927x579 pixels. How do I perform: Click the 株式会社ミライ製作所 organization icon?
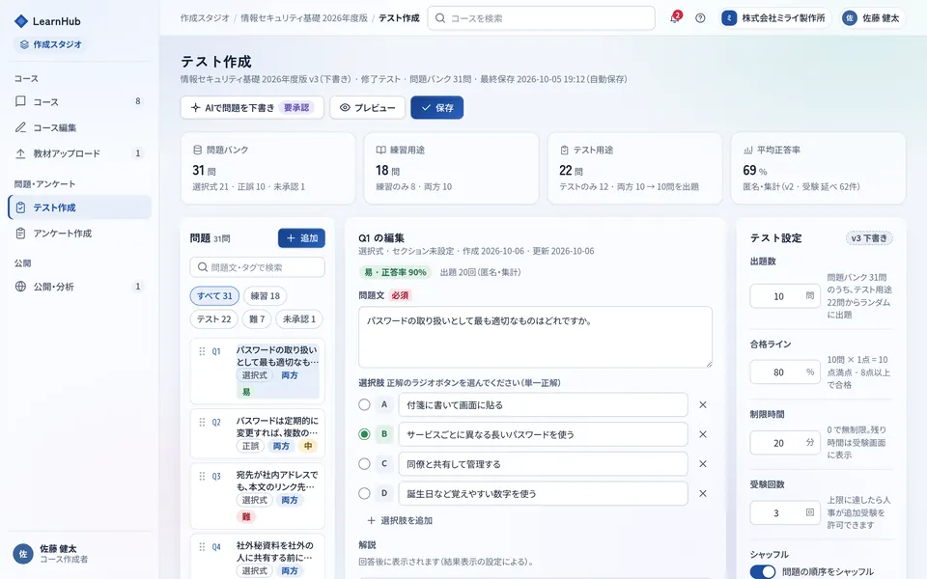pos(729,18)
